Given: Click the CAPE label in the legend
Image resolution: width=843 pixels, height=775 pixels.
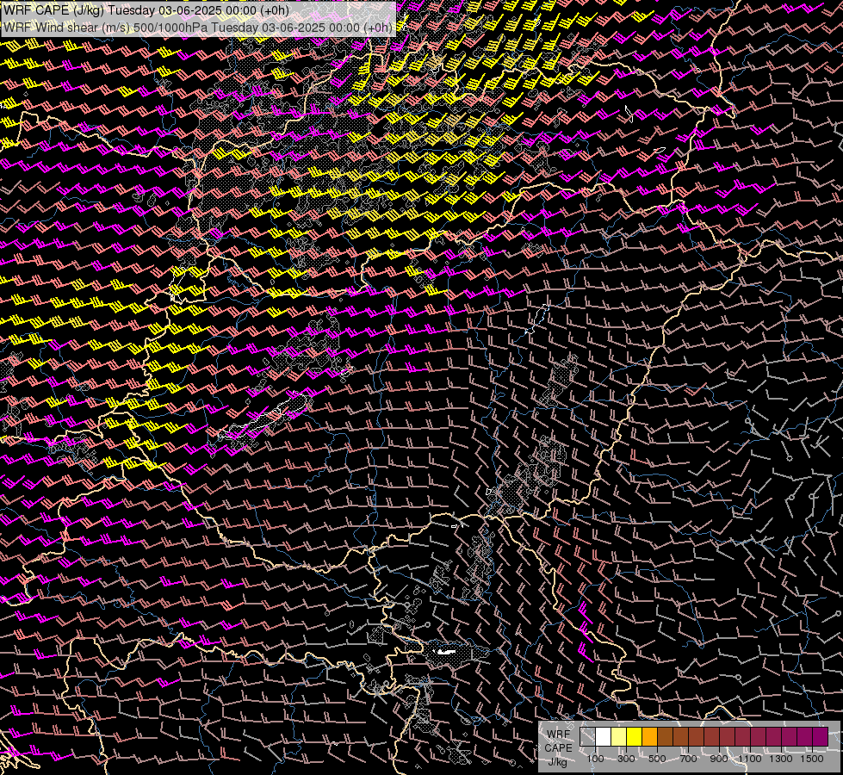Looking at the screenshot, I should (558, 748).
